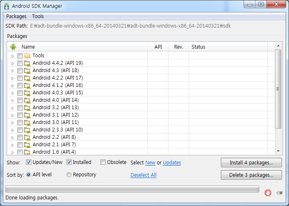289x206 pixels.
Task: Click the Android 4.0 (API 14) platform icon
Action: click(x=27, y=100)
